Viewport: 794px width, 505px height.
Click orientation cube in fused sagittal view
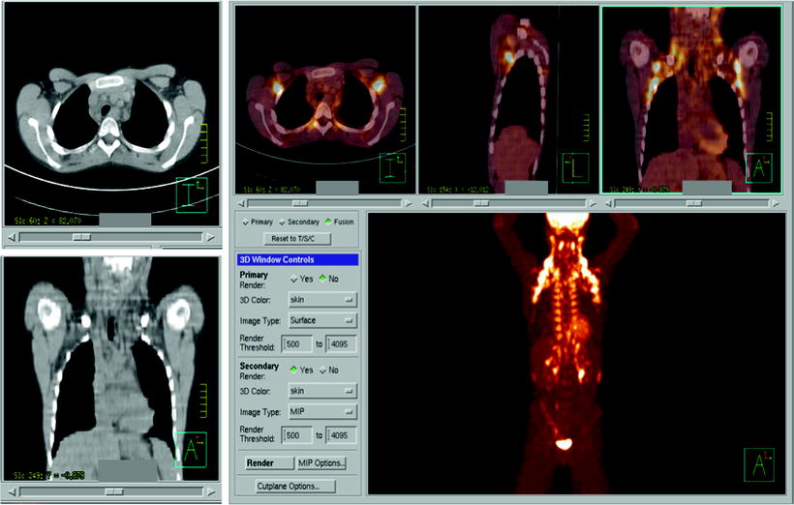[x=575, y=168]
